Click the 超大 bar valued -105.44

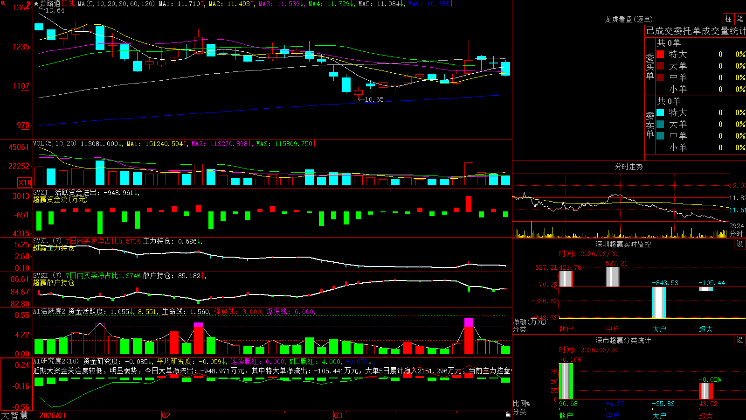pos(706,289)
